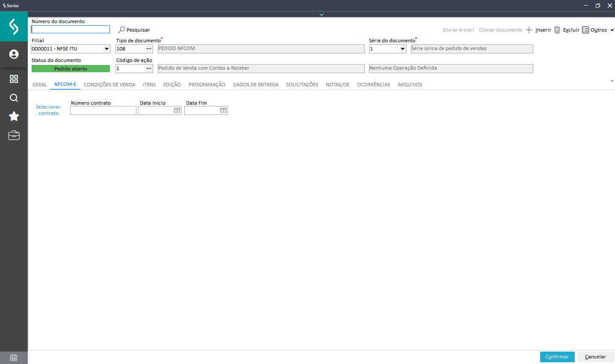Open favorites star icon in sidebar
The image size is (615, 364).
(14, 116)
